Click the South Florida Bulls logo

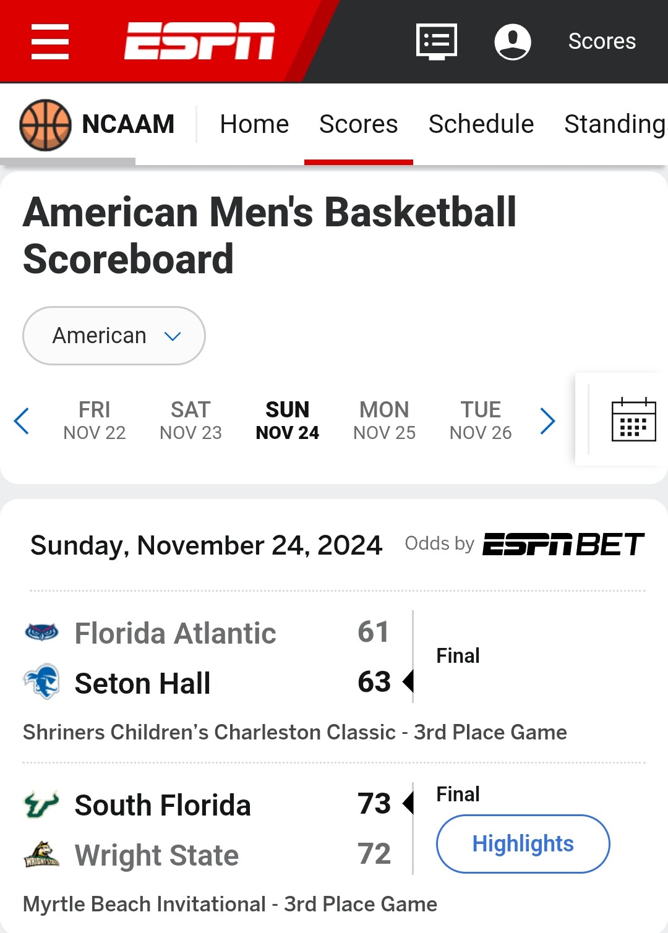click(x=41, y=804)
